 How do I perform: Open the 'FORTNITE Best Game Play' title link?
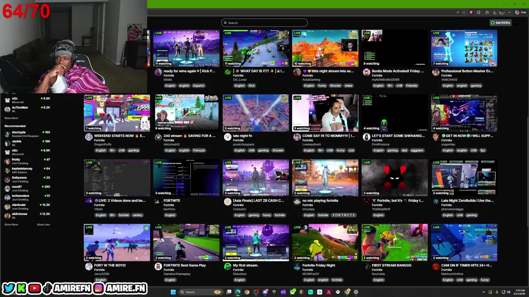click(x=185, y=265)
